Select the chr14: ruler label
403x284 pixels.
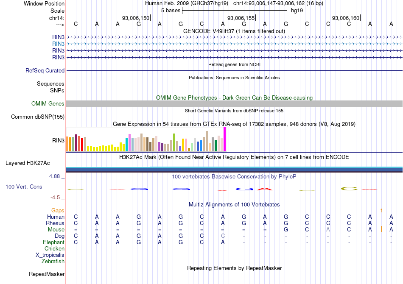coord(56,18)
